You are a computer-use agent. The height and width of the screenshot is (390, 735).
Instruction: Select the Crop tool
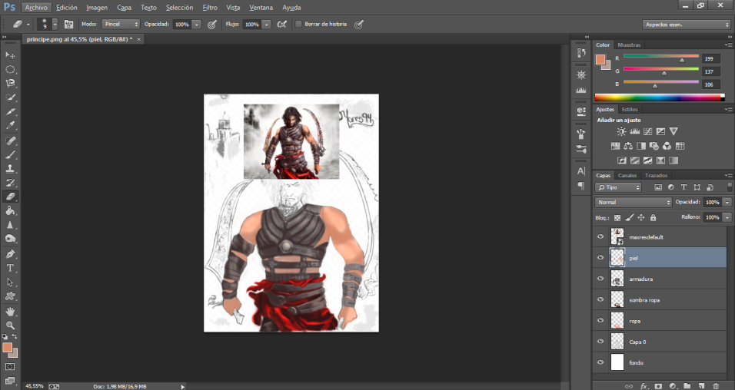pos(10,111)
